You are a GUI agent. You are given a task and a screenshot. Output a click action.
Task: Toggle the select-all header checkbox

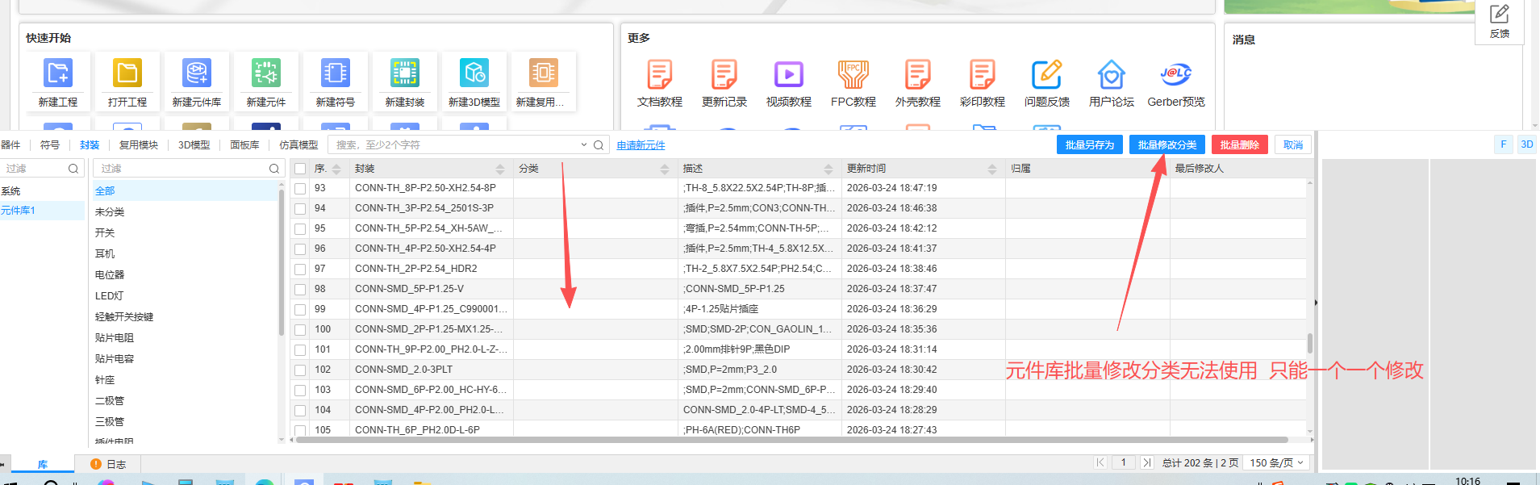tap(300, 169)
